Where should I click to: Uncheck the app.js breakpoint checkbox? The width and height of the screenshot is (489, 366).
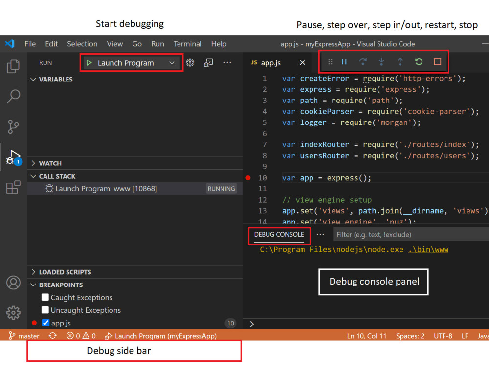[x=45, y=323]
